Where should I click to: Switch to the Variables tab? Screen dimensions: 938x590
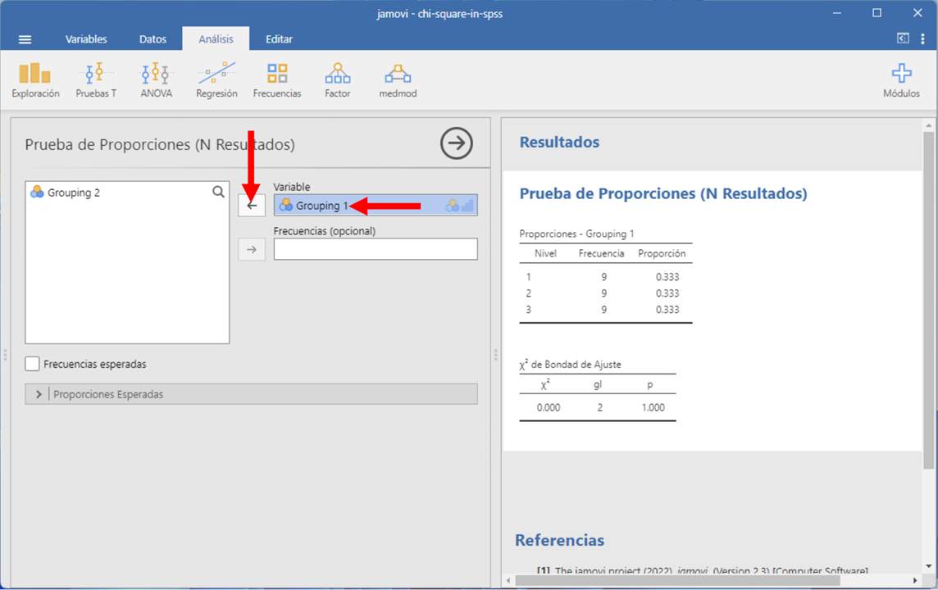(x=86, y=39)
